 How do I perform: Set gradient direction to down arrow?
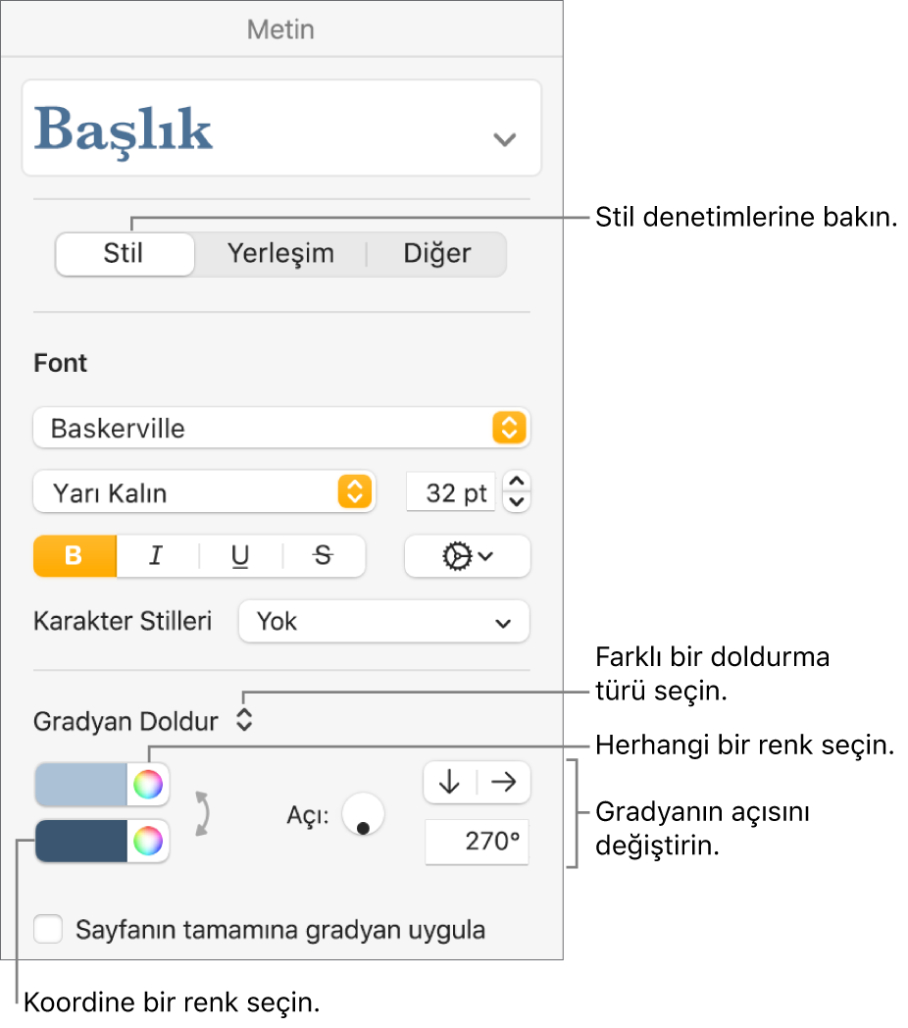click(450, 782)
